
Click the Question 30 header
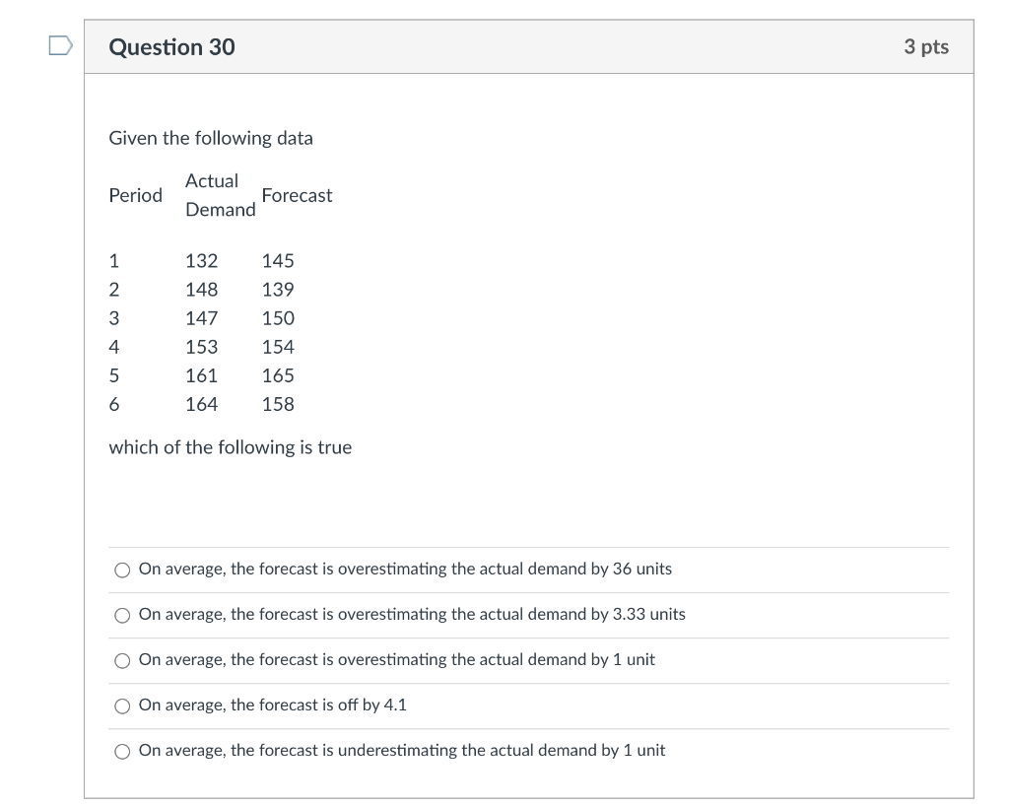click(x=172, y=46)
